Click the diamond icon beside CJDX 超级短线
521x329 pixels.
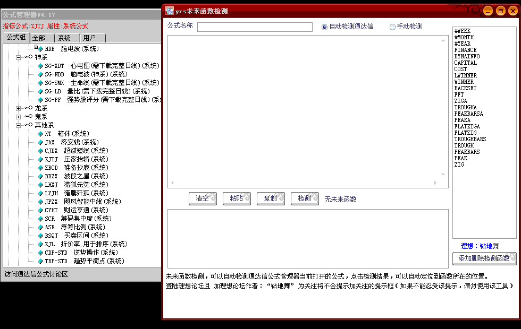pyautogui.click(x=40, y=151)
